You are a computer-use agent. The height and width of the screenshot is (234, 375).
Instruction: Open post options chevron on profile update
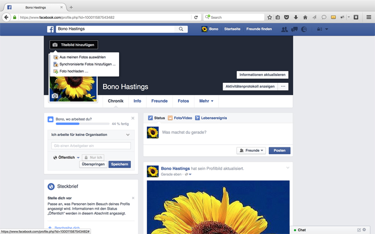click(288, 168)
